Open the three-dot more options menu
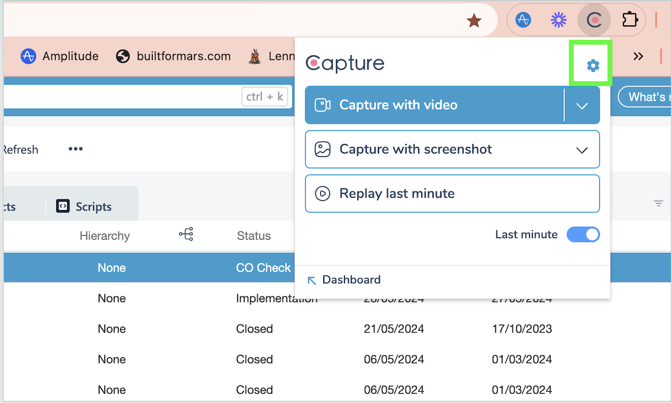Viewport: 672px width, 403px height. 76,149
